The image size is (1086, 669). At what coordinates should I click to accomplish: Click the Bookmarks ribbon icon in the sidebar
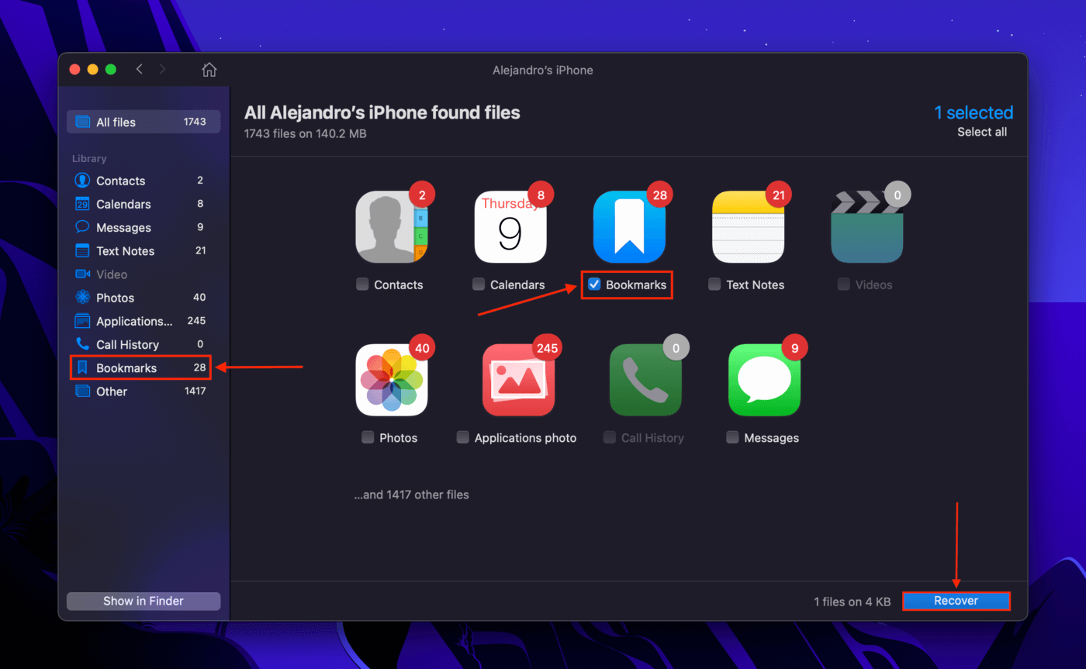click(82, 367)
